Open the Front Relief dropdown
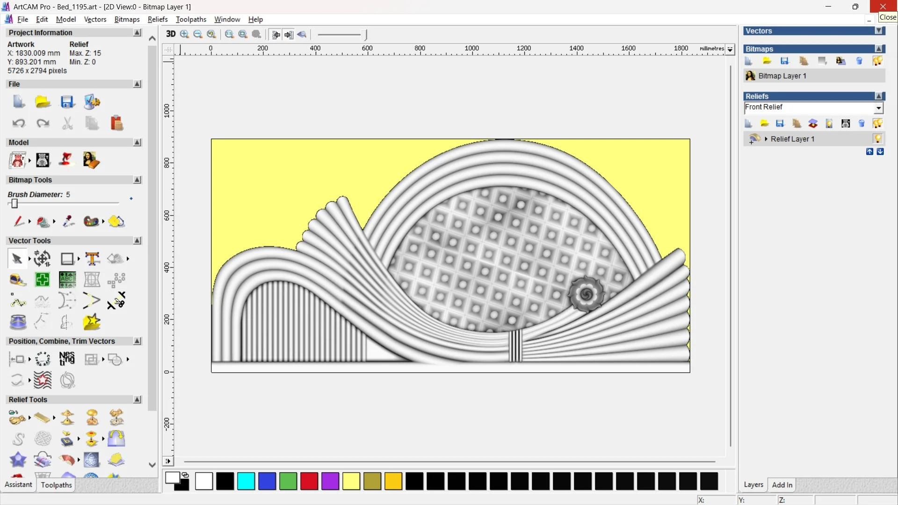 click(x=878, y=108)
